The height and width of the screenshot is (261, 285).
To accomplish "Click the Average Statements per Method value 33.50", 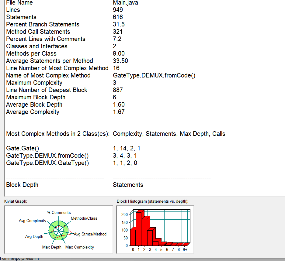I will 120,61.
